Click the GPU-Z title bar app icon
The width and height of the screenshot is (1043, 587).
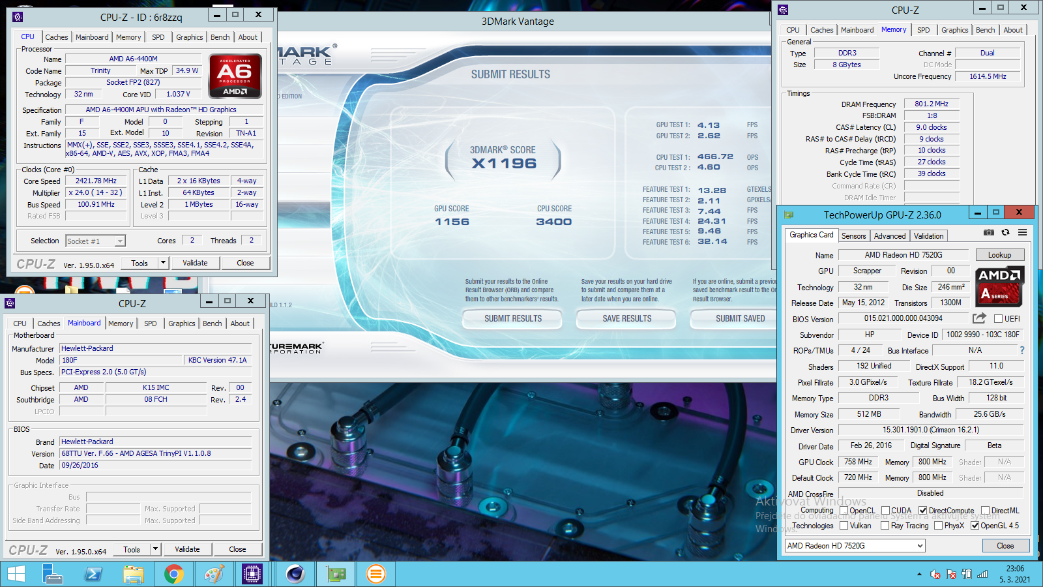[x=789, y=215]
